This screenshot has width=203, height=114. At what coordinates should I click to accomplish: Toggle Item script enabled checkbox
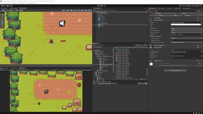pos(153,47)
